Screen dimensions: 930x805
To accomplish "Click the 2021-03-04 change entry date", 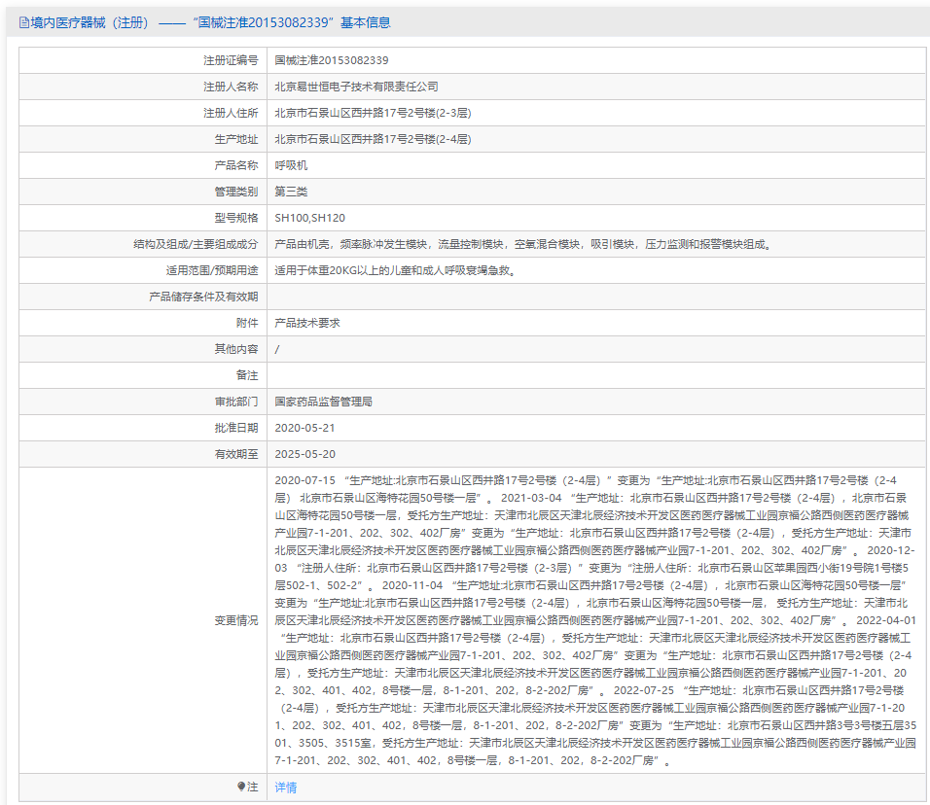I will [x=531, y=498].
